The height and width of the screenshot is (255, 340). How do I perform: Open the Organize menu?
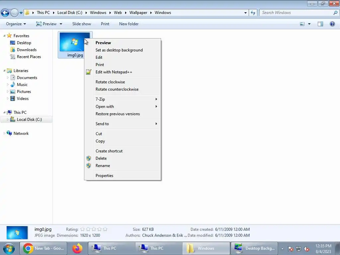point(16,24)
